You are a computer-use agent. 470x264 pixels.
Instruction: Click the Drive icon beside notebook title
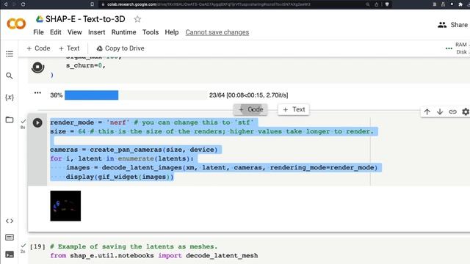pos(40,19)
